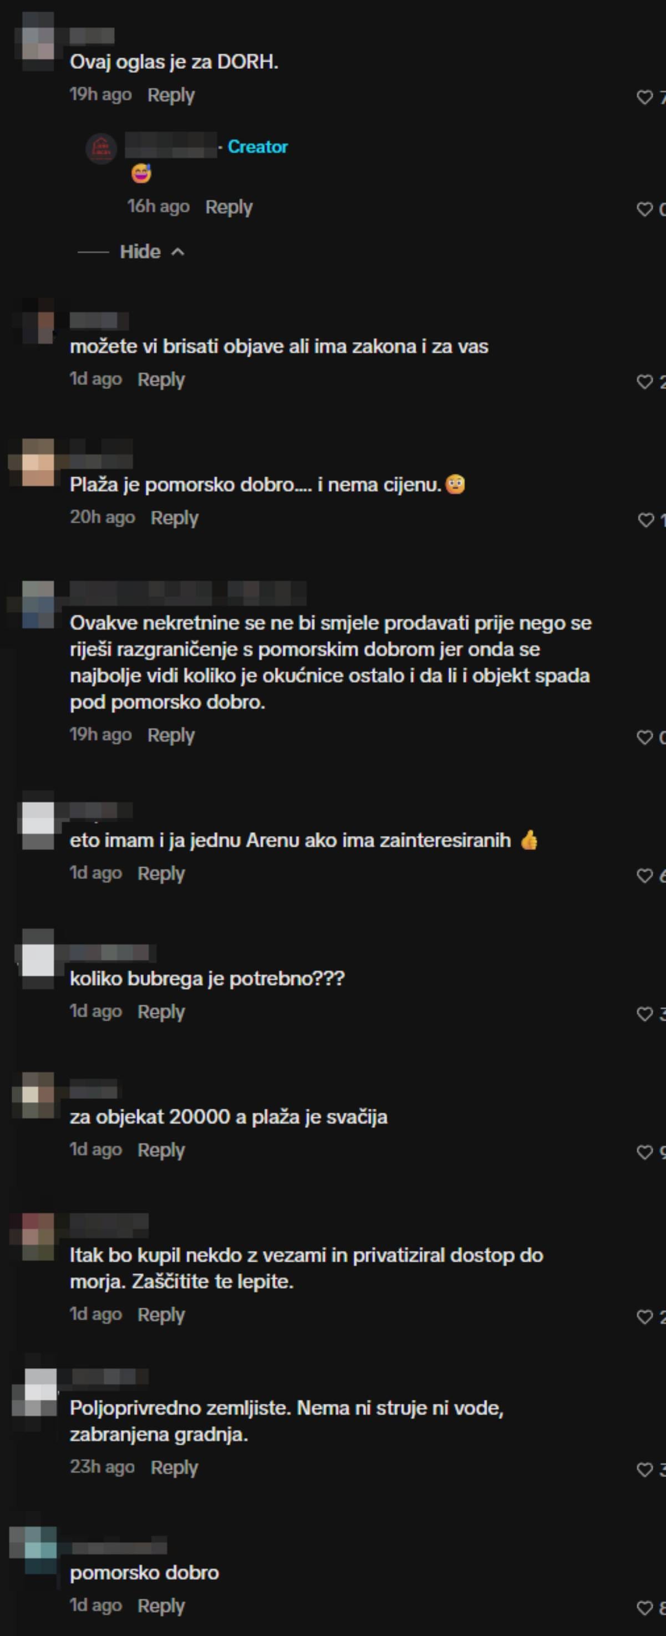Like the "Poljoprivredno zemljiste" comment
The height and width of the screenshot is (1636, 666).
coord(644,1470)
